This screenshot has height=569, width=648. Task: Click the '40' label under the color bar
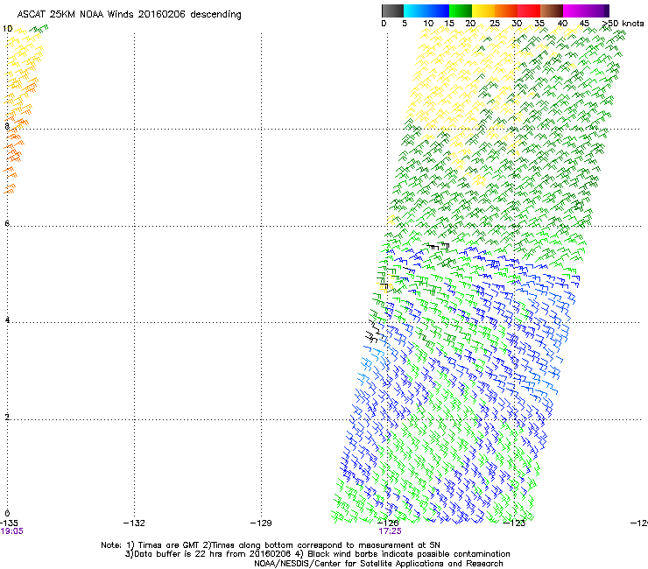point(562,24)
